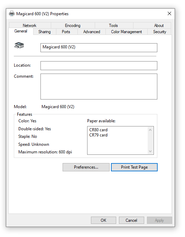Click paper list scroll down arrow
Screen dimensions: 185x237
coord(150,151)
